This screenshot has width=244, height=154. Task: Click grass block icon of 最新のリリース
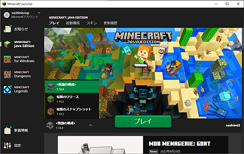tap(51, 99)
